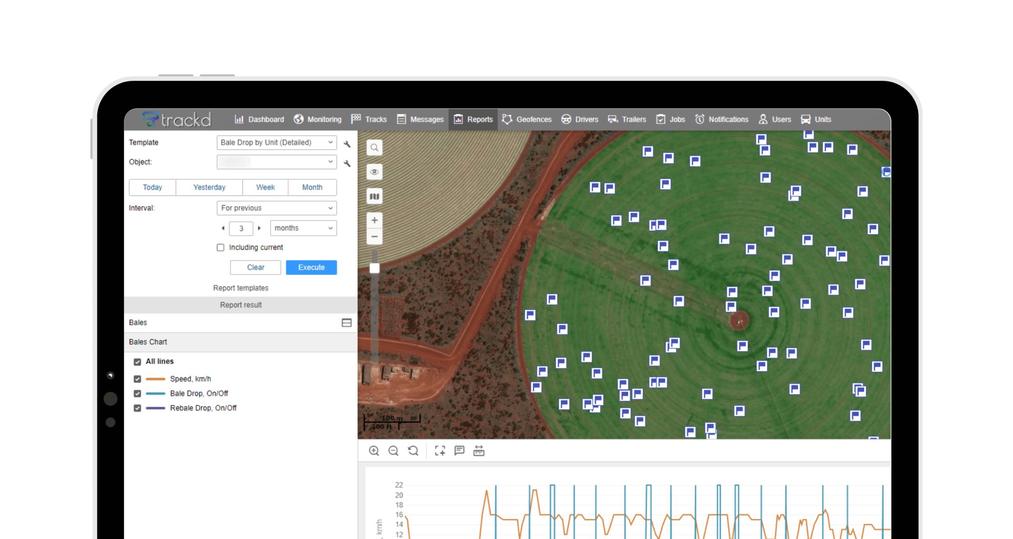Click the chart zoom-out magnifier icon
The width and height of the screenshot is (1013, 539).
pos(393,451)
